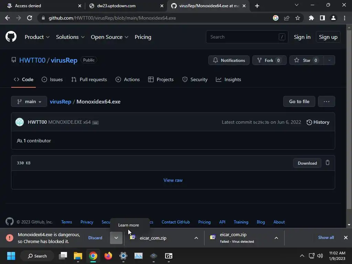Open the View raw link

point(173,180)
